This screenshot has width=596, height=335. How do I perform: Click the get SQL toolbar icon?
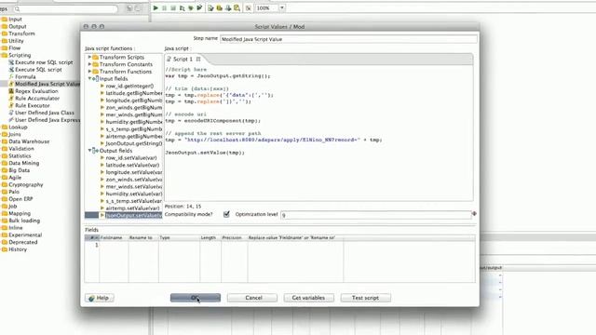tap(228, 7)
